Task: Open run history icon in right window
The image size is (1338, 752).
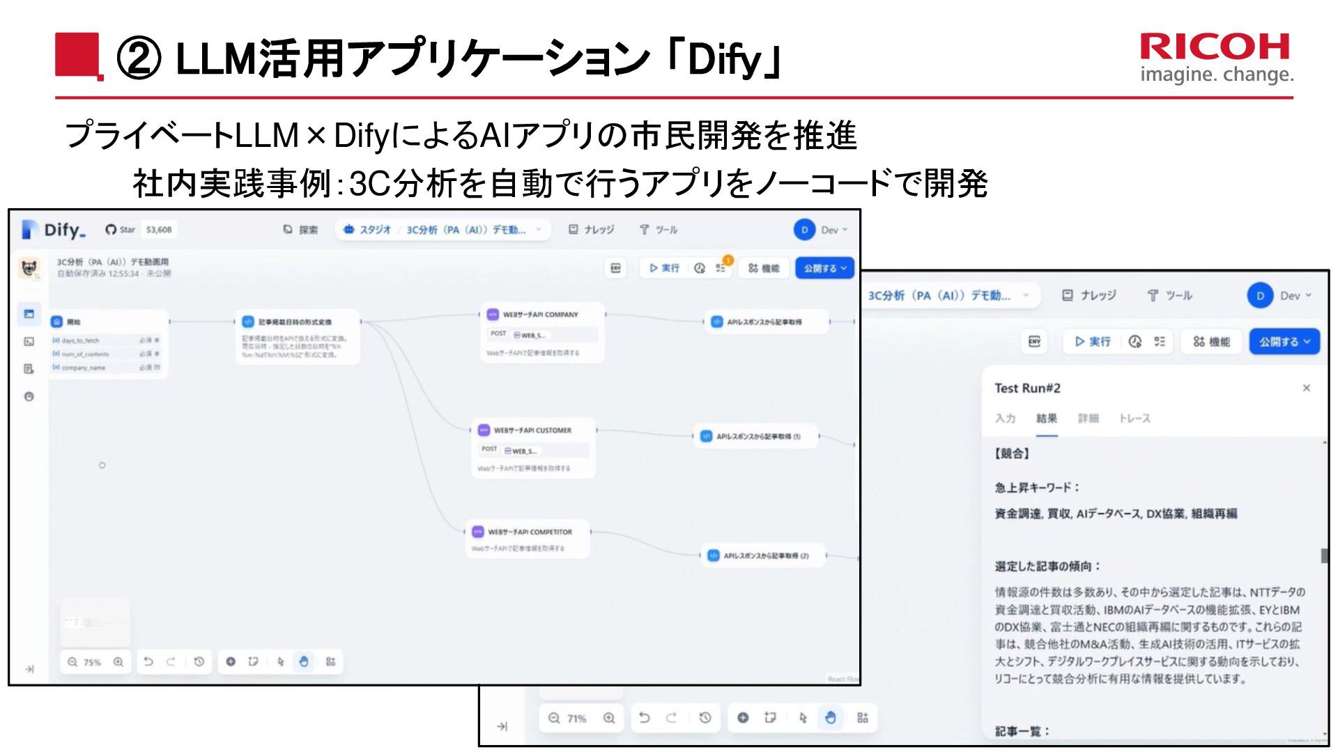Action: (1135, 341)
